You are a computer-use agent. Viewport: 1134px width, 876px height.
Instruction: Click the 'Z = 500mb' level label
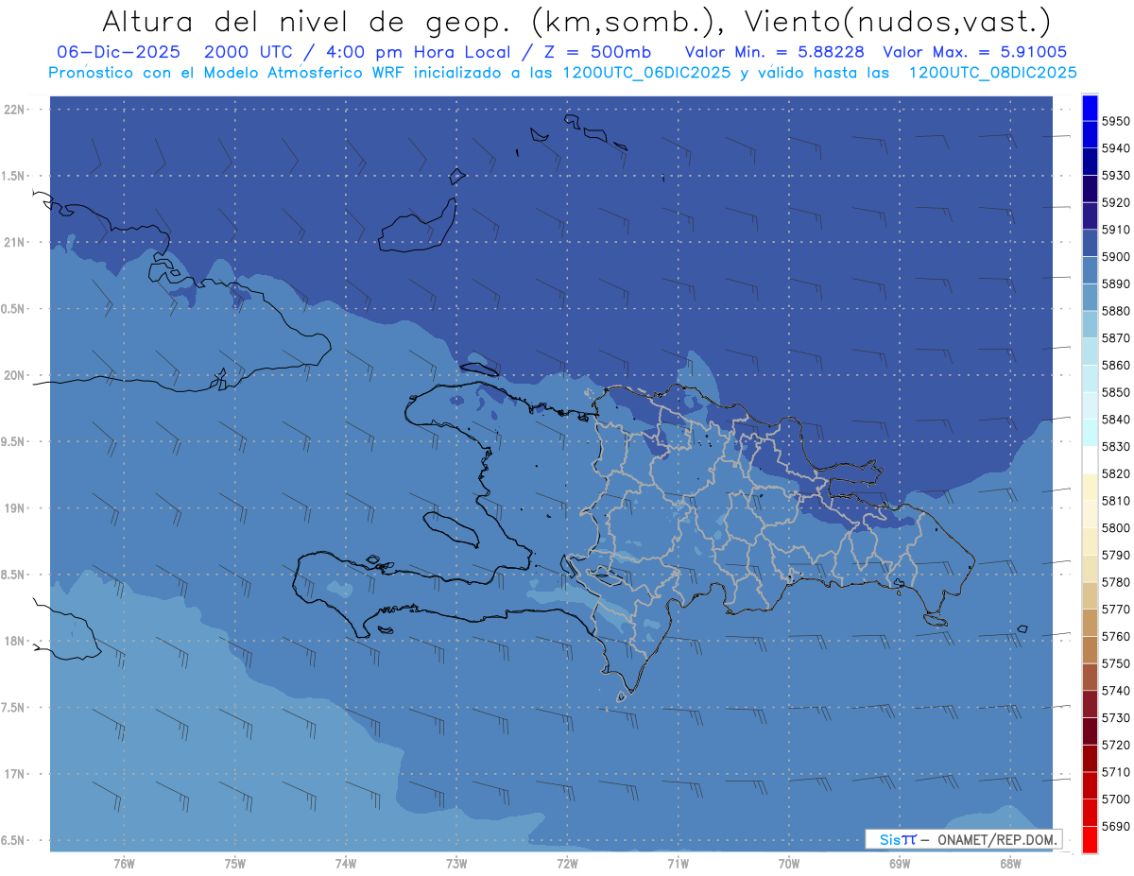[x=595, y=53]
